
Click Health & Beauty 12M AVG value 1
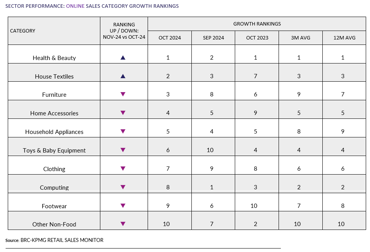(342, 58)
